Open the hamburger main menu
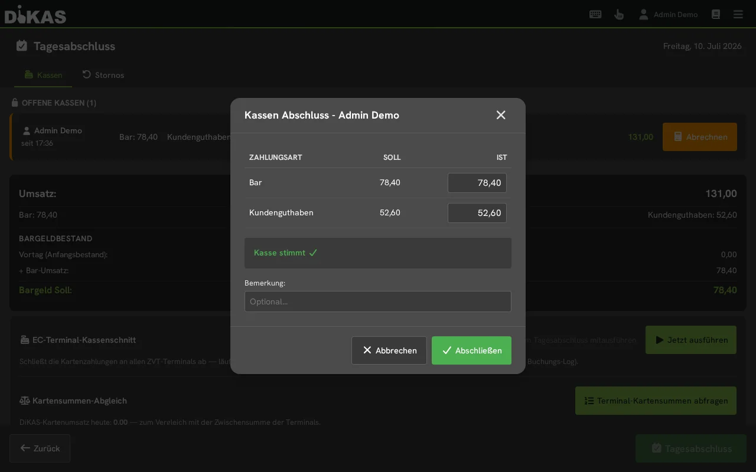 click(738, 14)
